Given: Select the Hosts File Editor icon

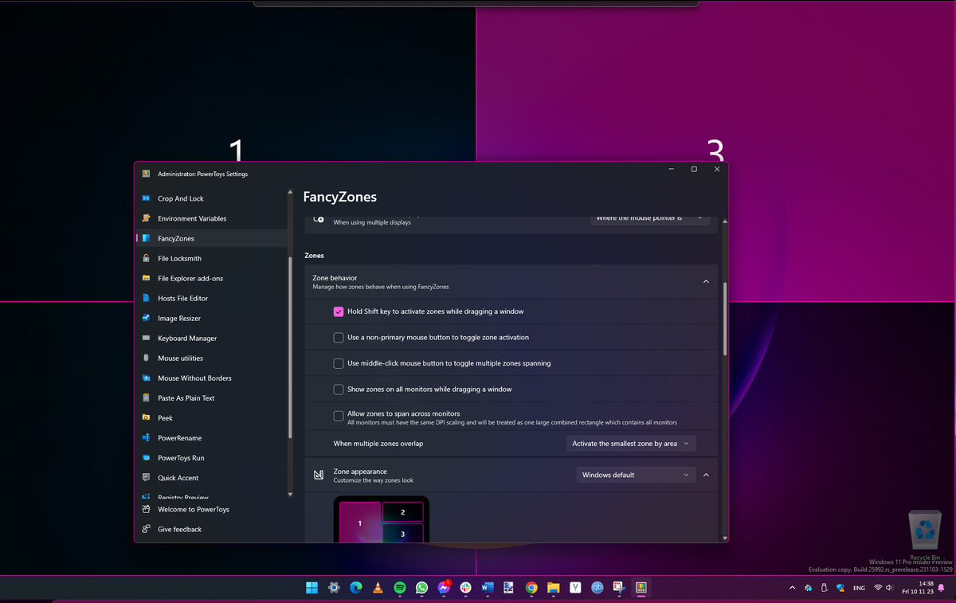Looking at the screenshot, I should [x=148, y=298].
